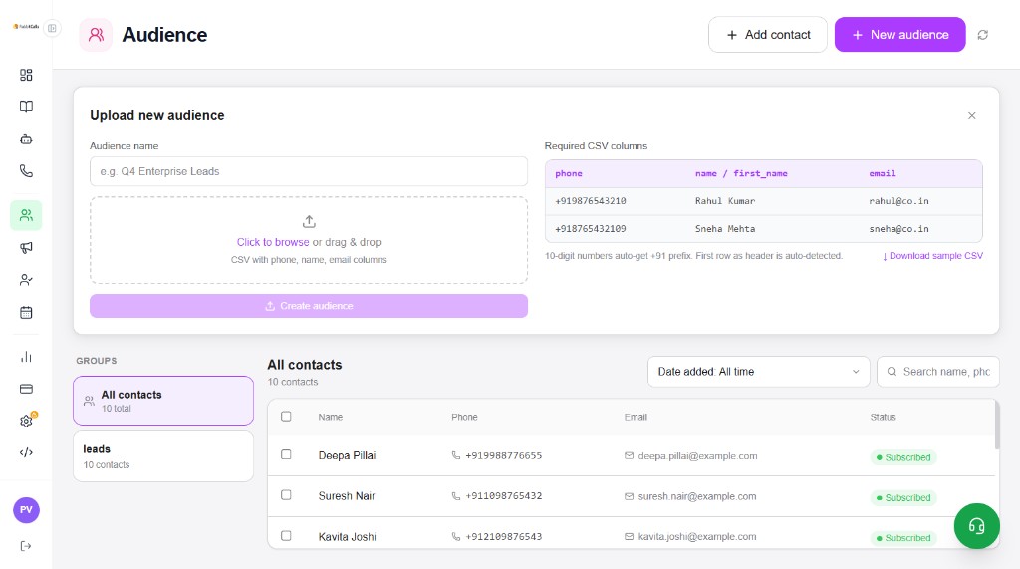This screenshot has width=1020, height=569.
Task: Click the pink Audience header icon
Action: click(96, 35)
